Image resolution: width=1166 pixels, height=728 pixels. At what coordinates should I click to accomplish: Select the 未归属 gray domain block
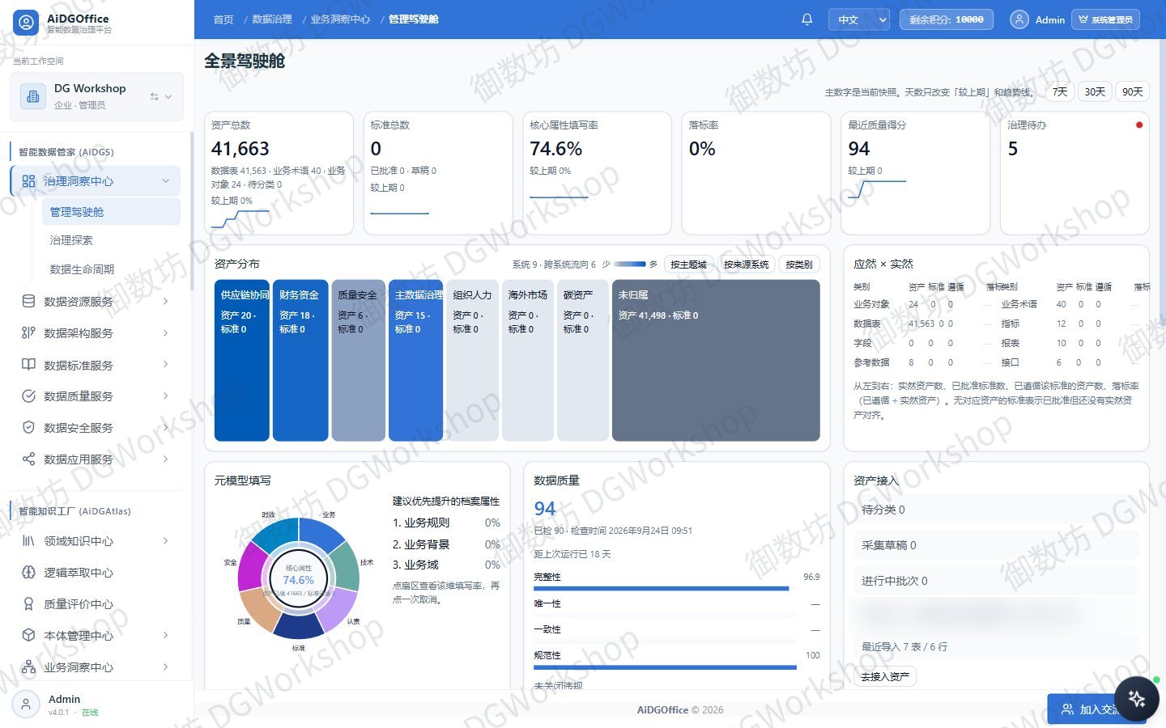coord(716,360)
